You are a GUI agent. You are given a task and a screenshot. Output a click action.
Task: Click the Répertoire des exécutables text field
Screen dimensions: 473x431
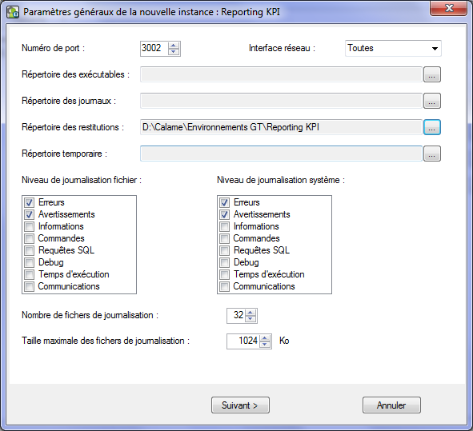(x=281, y=74)
